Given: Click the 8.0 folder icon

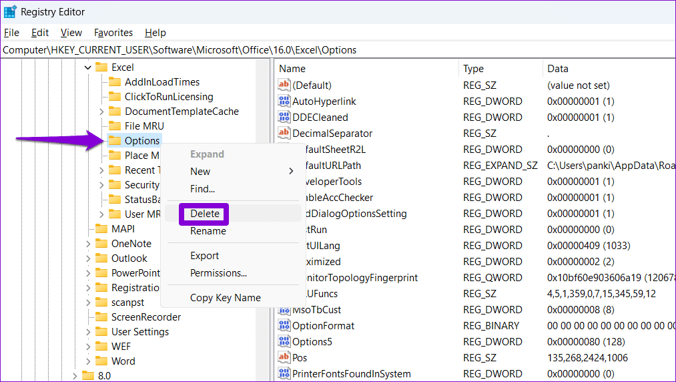Looking at the screenshot, I should pos(88,375).
